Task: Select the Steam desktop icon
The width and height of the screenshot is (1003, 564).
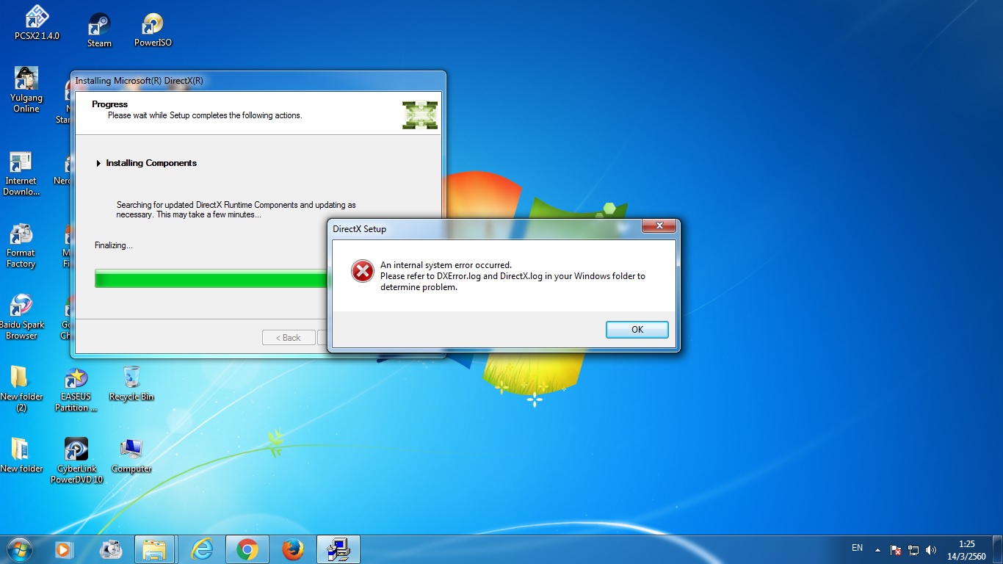Action: click(99, 30)
